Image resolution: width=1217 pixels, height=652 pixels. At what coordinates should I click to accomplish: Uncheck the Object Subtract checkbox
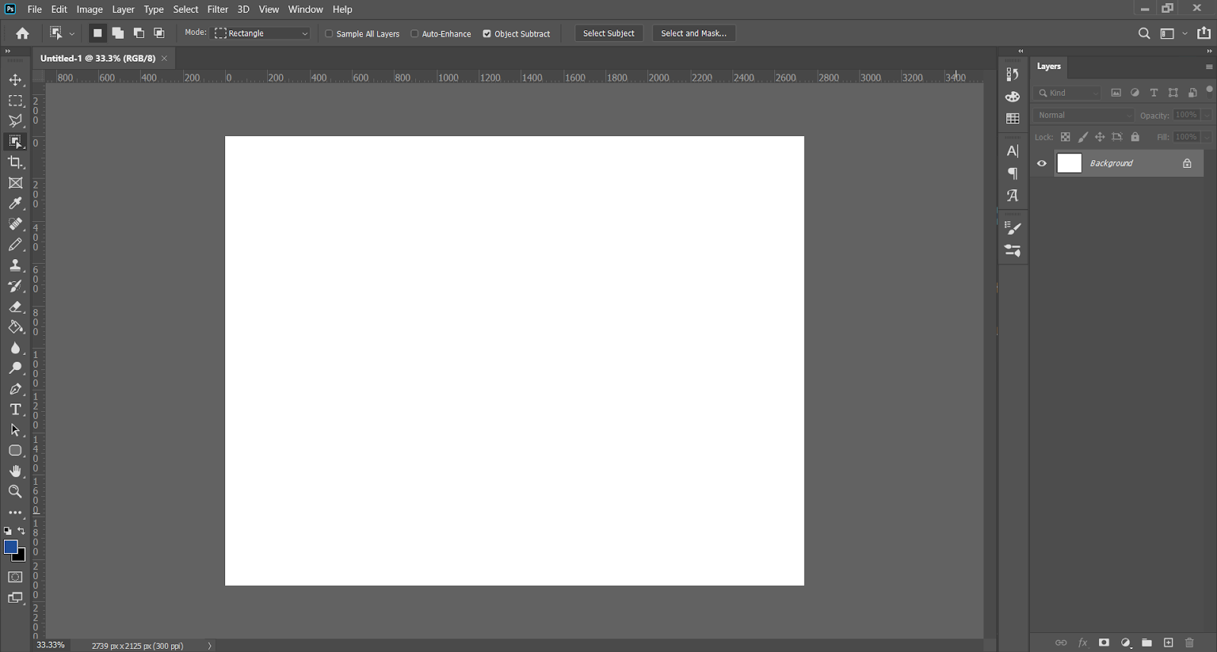tap(487, 33)
